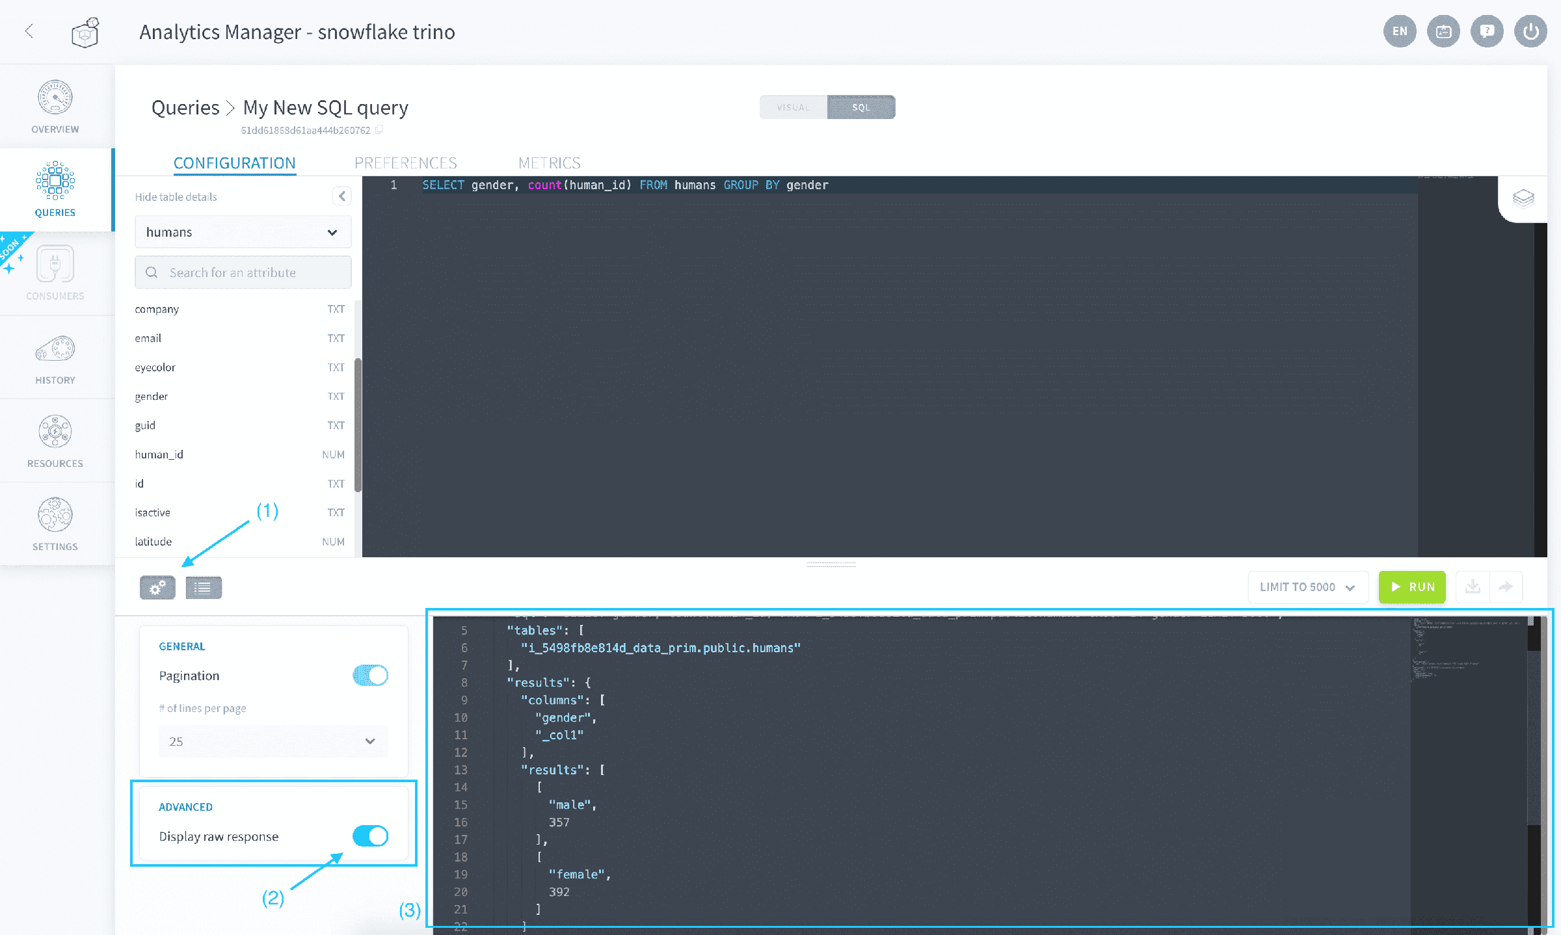Switch to SQL query mode
Image resolution: width=1561 pixels, height=935 pixels.
pos(861,107)
